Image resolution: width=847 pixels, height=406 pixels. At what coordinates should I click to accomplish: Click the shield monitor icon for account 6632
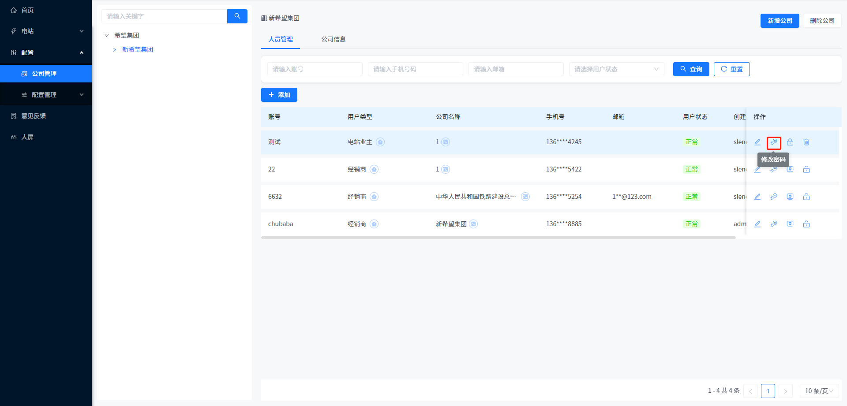[790, 197]
